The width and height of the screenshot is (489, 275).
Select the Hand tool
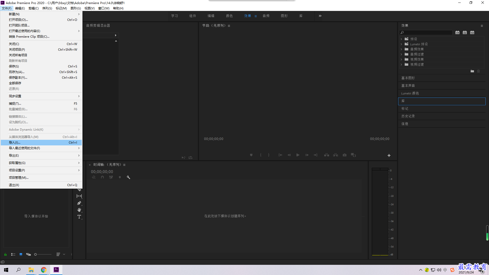[79, 210]
